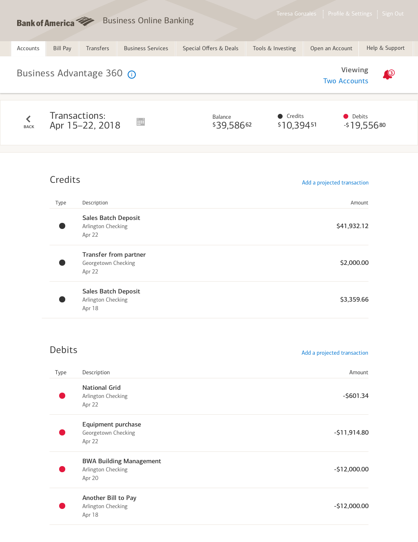Image resolution: width=418 pixels, height=542 pixels.
Task: Select the Tools & Investing tab
Action: (274, 48)
